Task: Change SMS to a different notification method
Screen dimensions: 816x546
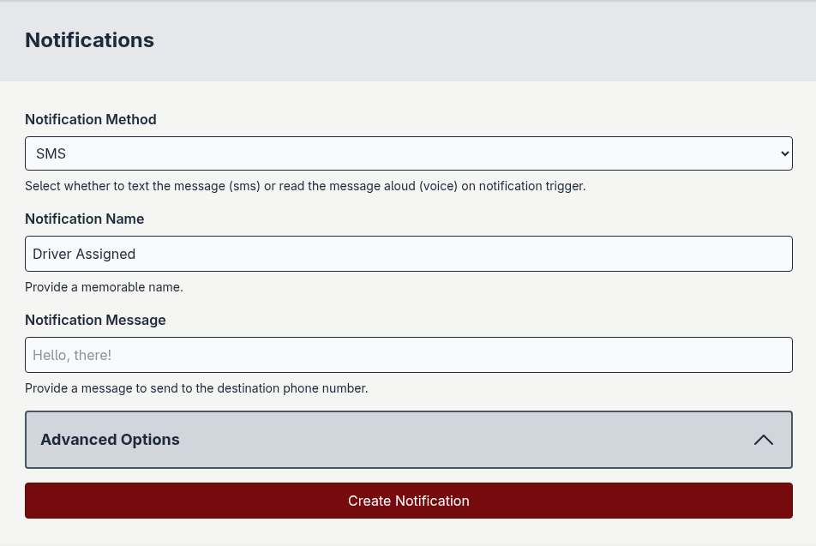Action: [x=409, y=153]
